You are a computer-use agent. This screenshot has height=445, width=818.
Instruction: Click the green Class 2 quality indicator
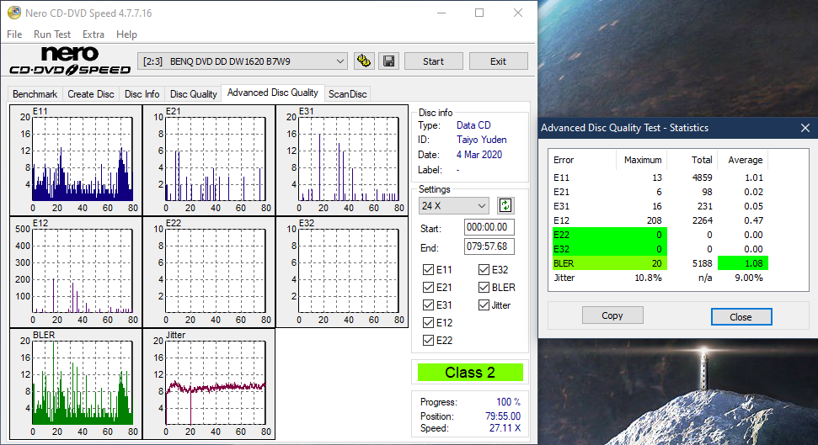[x=470, y=372]
